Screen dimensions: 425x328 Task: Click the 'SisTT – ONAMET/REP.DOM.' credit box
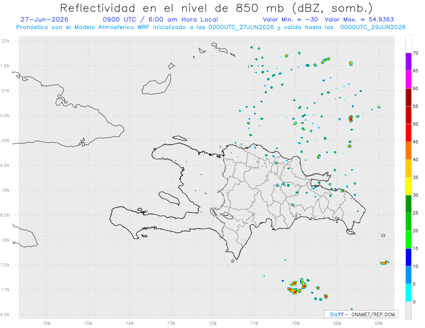[361, 314]
